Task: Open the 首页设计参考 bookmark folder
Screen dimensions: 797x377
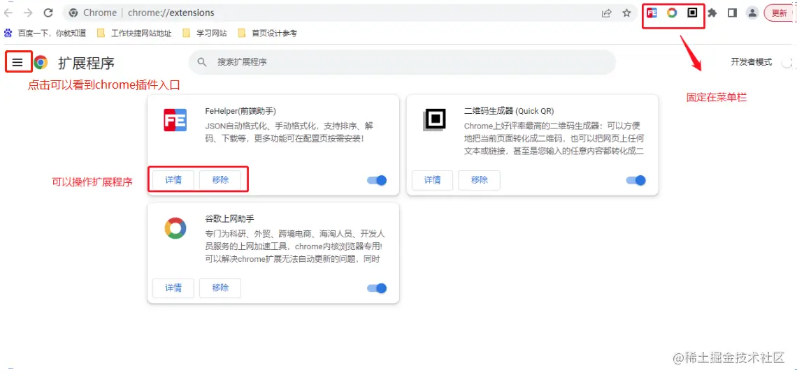Action: coord(267,33)
